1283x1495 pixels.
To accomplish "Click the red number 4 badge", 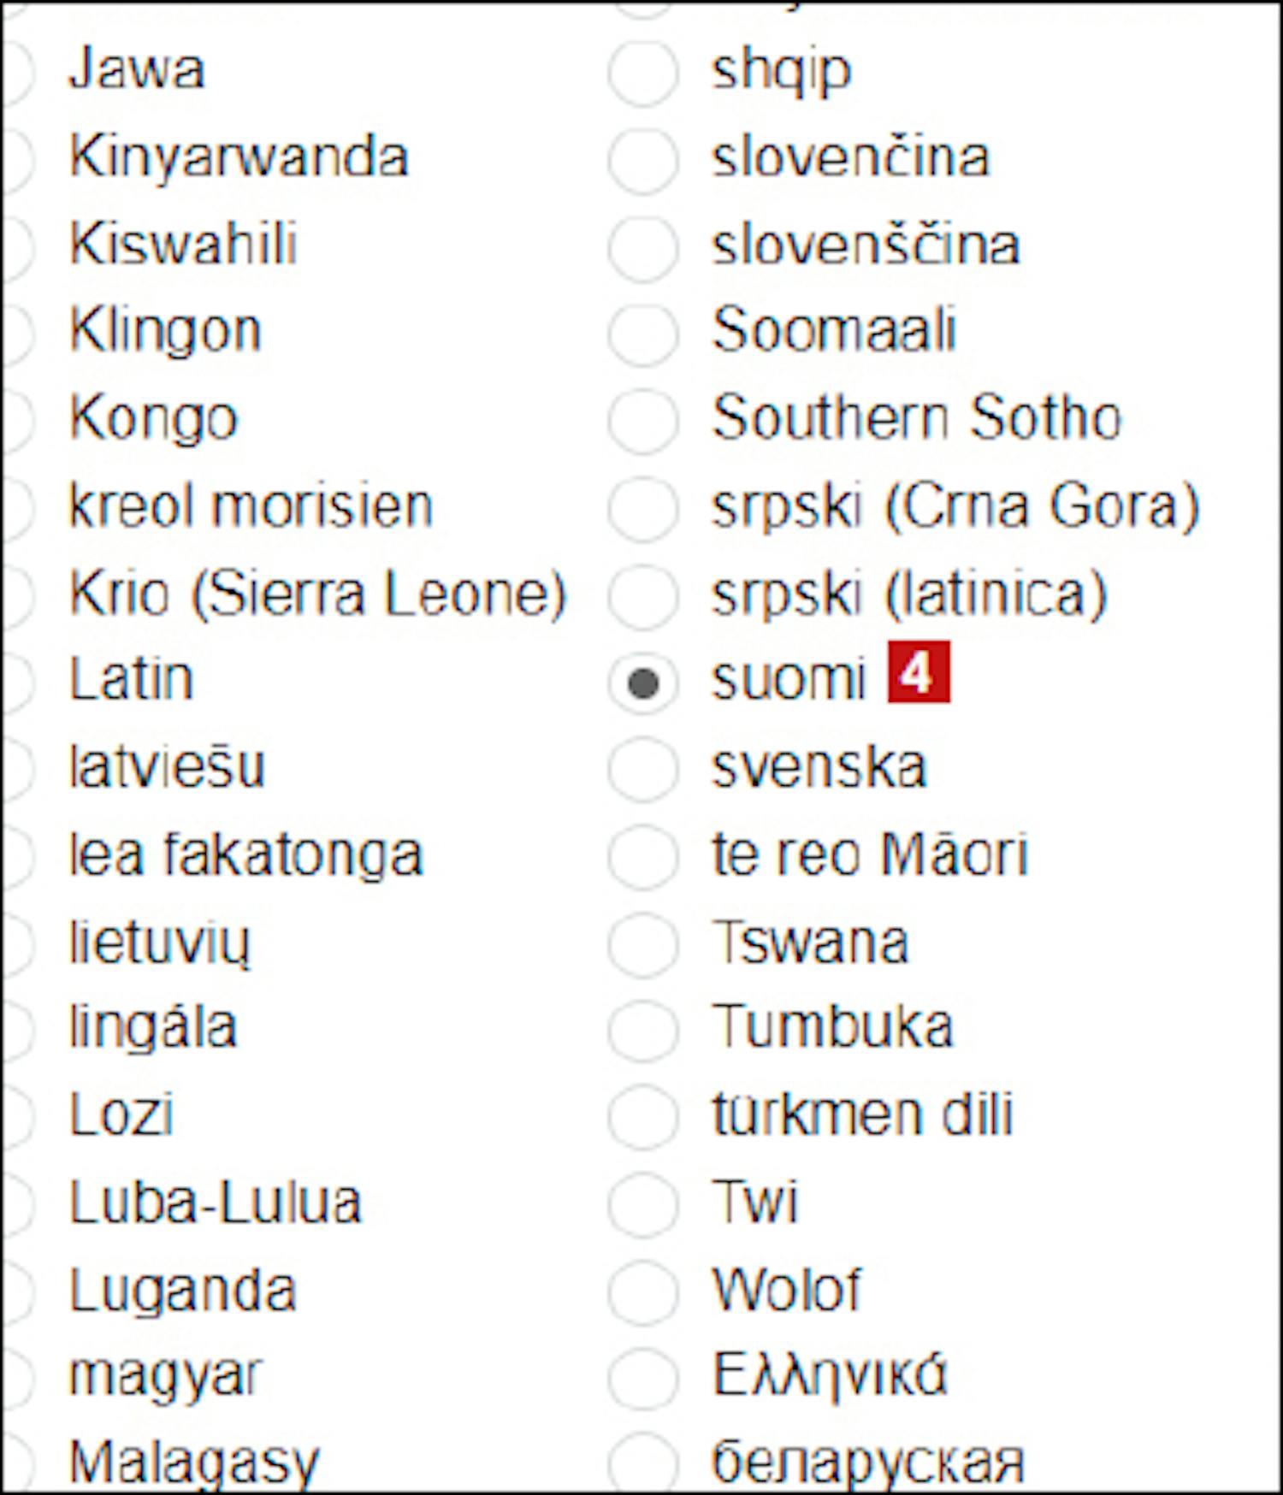I will click(919, 672).
